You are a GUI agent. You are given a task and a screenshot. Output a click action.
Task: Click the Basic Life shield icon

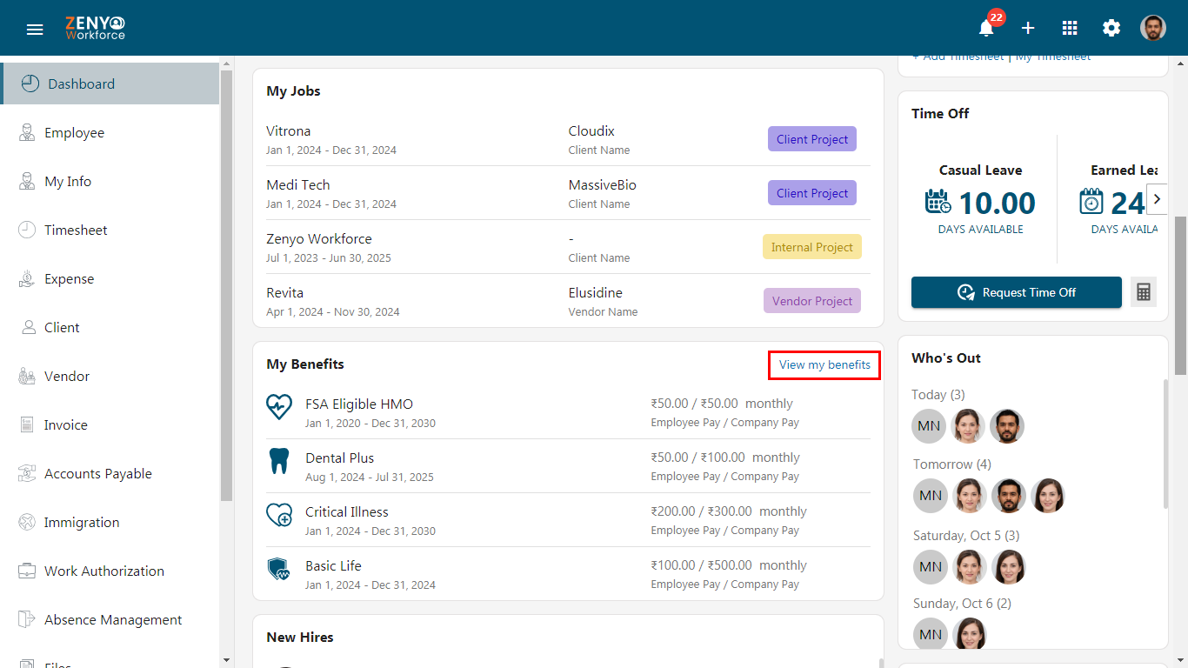279,569
